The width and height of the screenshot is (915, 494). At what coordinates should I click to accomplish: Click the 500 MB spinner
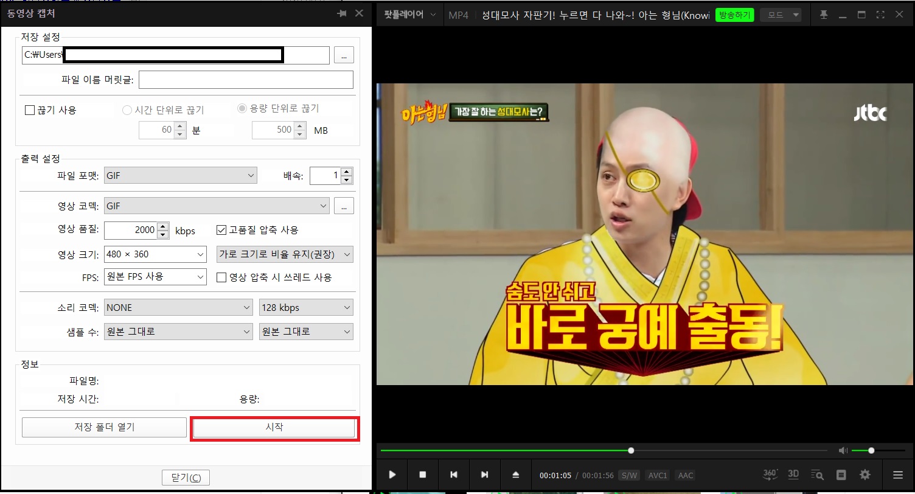(x=279, y=130)
